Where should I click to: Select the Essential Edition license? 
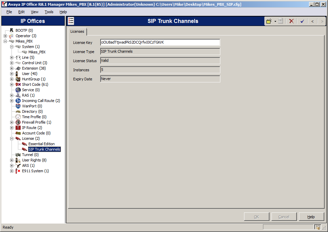pyautogui.click(x=41, y=144)
